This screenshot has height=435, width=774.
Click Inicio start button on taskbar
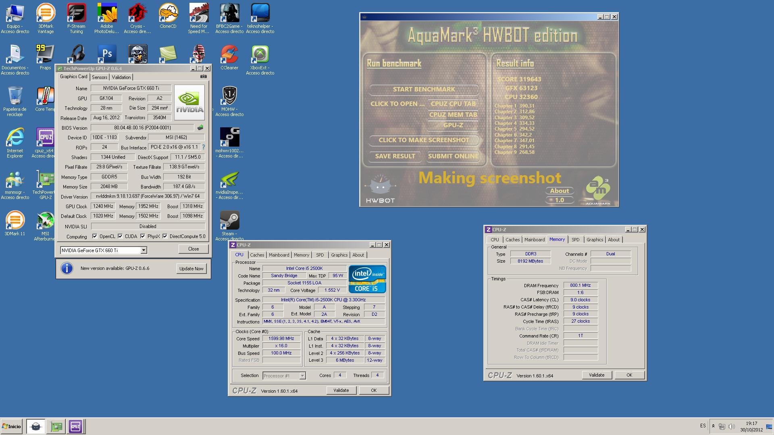tap(12, 427)
